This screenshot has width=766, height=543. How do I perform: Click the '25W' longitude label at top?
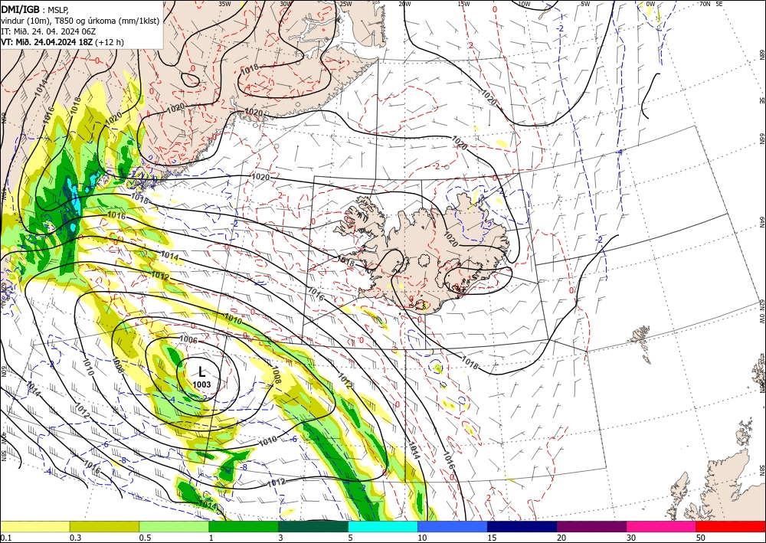click(345, 4)
